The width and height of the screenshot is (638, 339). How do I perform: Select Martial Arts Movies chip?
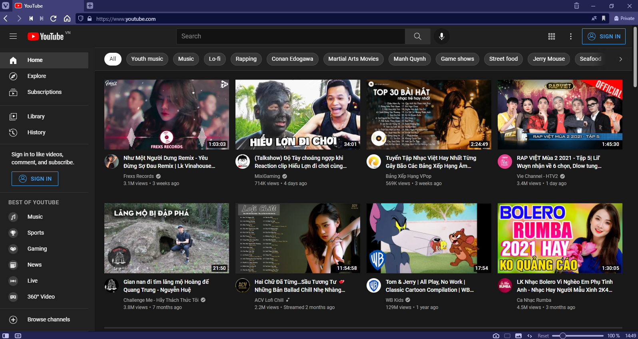(353, 59)
